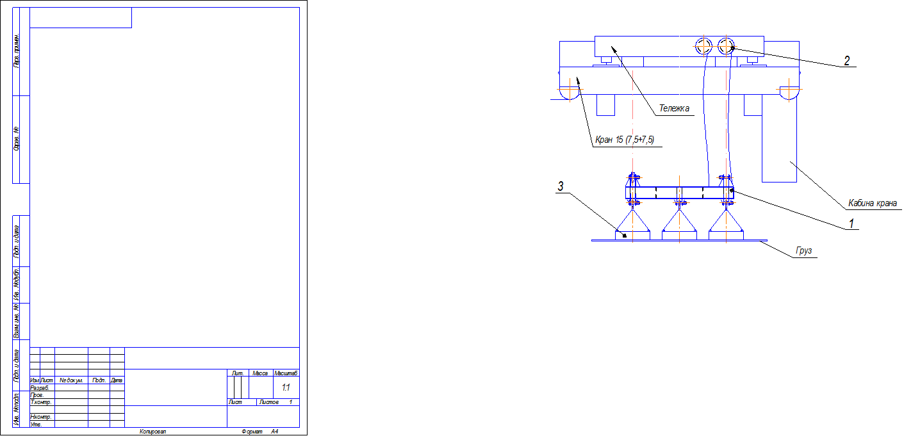Select the 'Листов 1' cell

click(x=277, y=402)
